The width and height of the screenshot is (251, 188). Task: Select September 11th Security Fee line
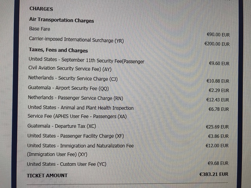point(87,64)
